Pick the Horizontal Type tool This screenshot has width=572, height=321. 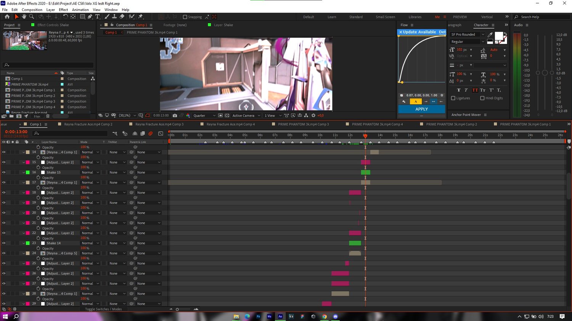coord(98,17)
